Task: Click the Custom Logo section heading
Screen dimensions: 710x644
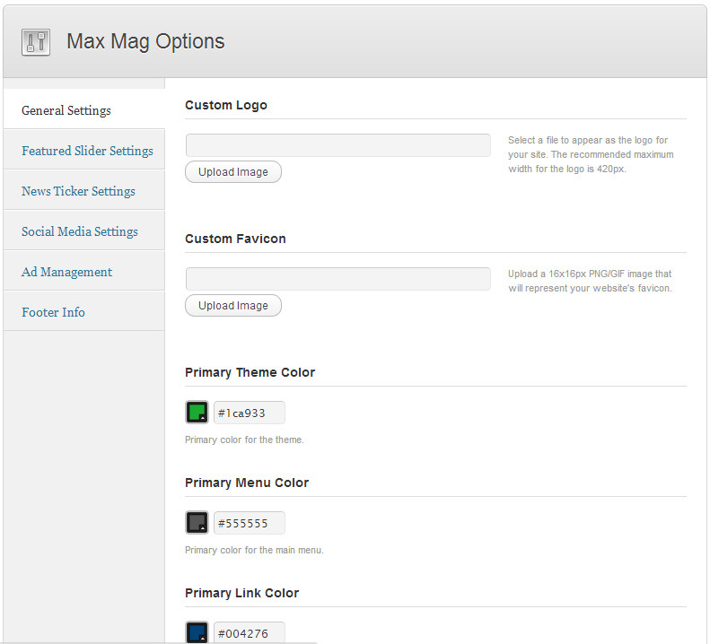Action: pos(226,105)
